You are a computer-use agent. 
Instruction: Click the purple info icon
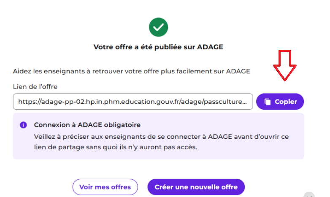(x=23, y=125)
